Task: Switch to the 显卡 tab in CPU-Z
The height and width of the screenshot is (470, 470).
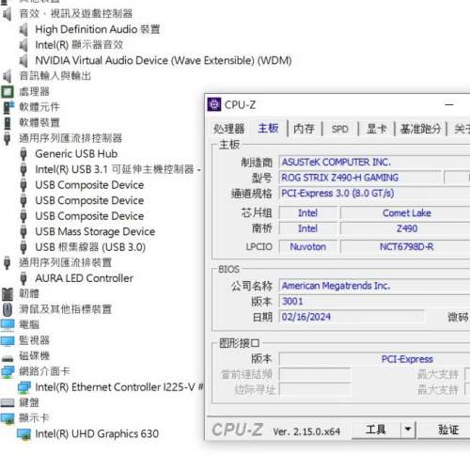Action: 376,129
